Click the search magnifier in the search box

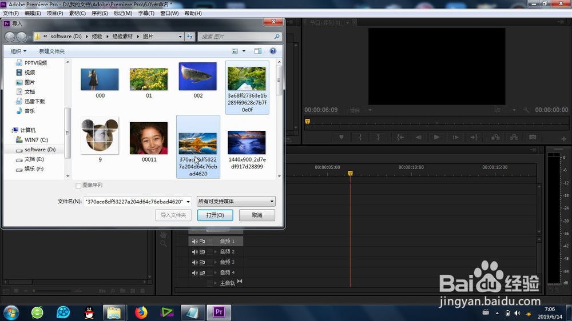click(277, 37)
